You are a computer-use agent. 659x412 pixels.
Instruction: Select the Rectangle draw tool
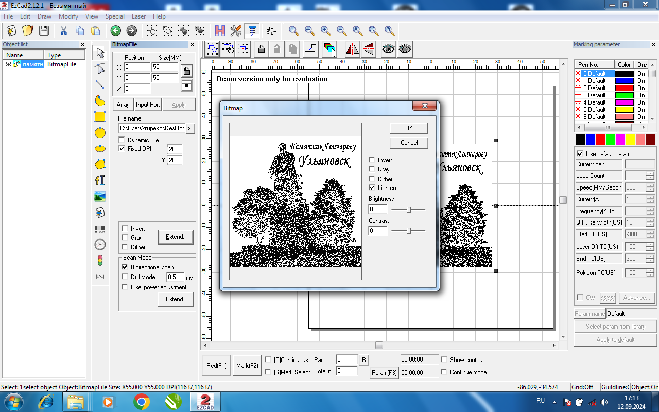100,117
